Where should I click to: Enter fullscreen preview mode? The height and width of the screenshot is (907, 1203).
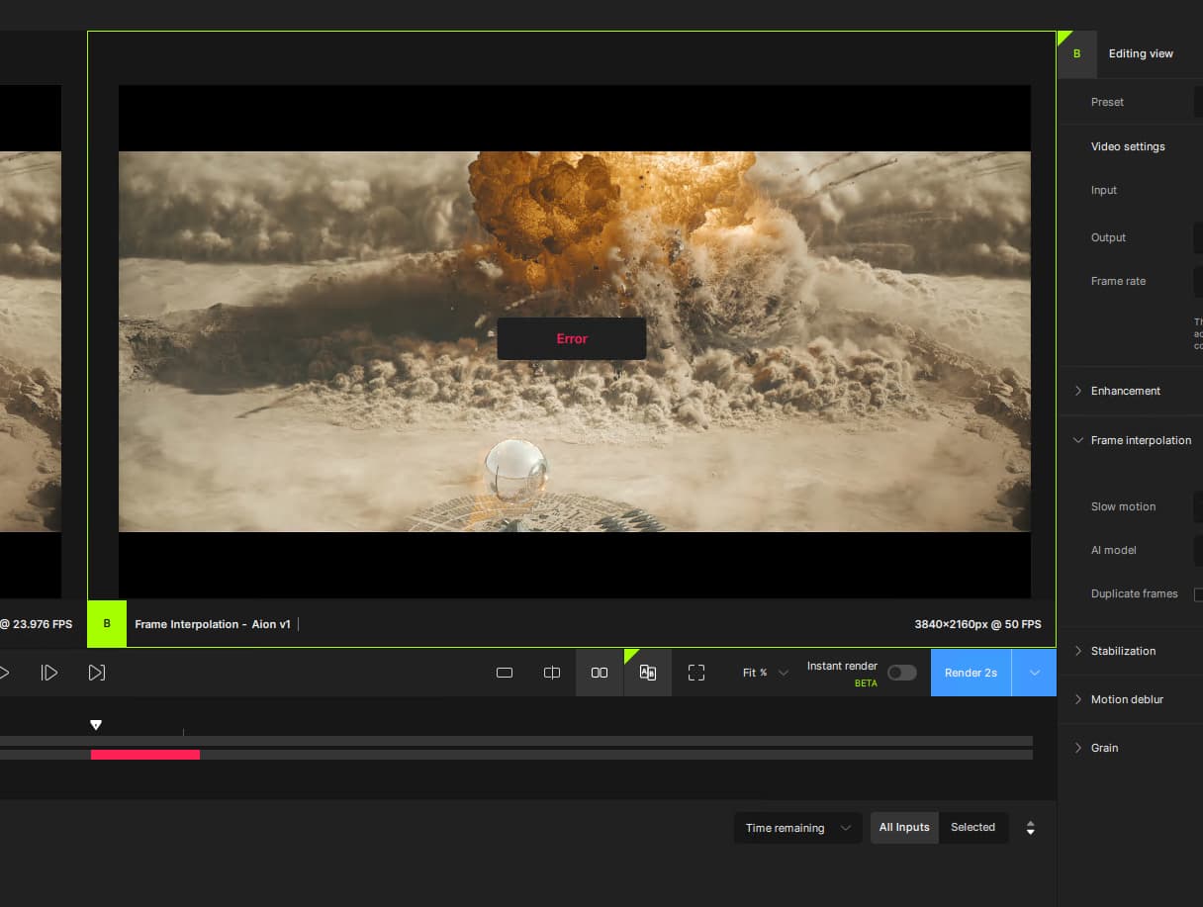[x=696, y=673]
